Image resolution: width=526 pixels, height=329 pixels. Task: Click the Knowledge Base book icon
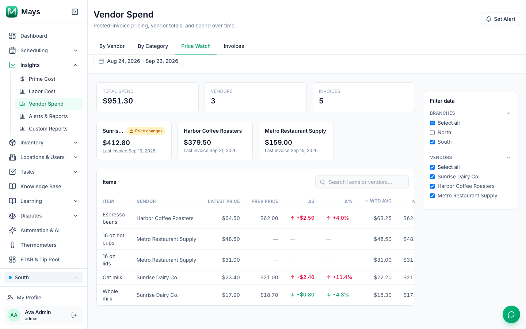coord(12,186)
